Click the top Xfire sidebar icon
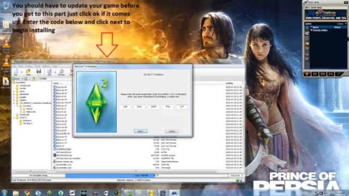The image size is (349, 196). coord(307,28)
